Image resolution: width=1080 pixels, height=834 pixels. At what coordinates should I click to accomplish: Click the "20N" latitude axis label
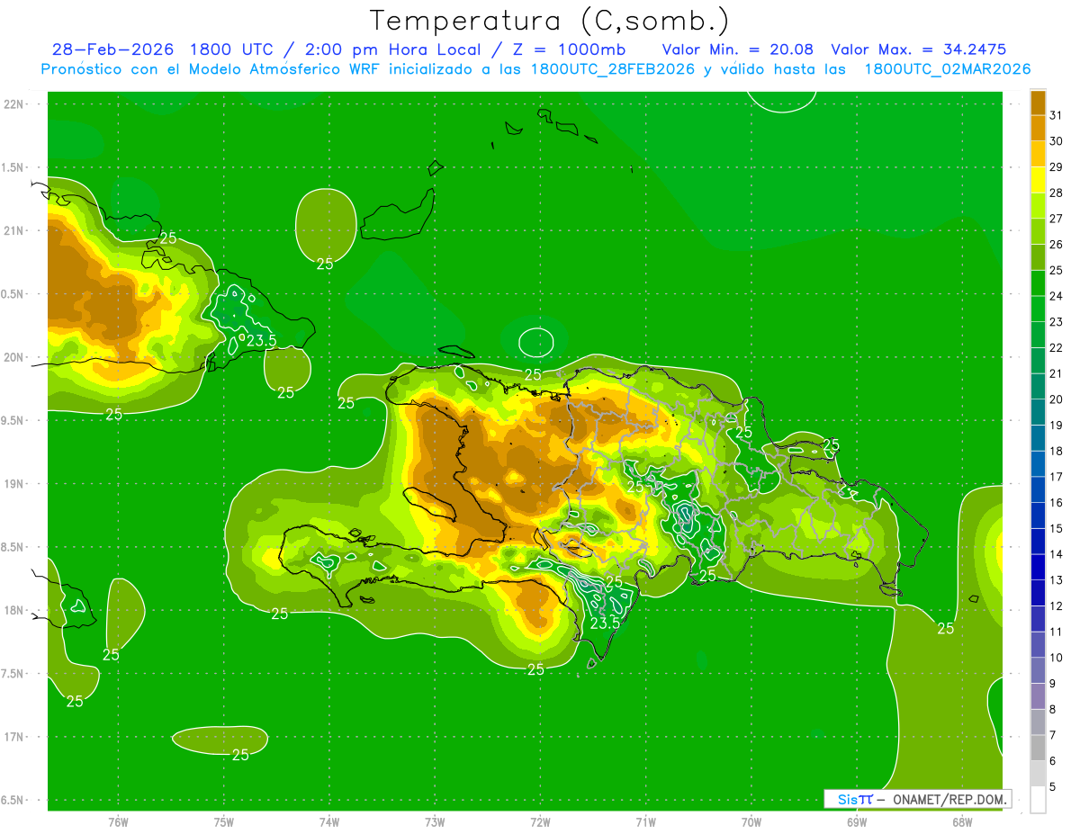point(15,357)
